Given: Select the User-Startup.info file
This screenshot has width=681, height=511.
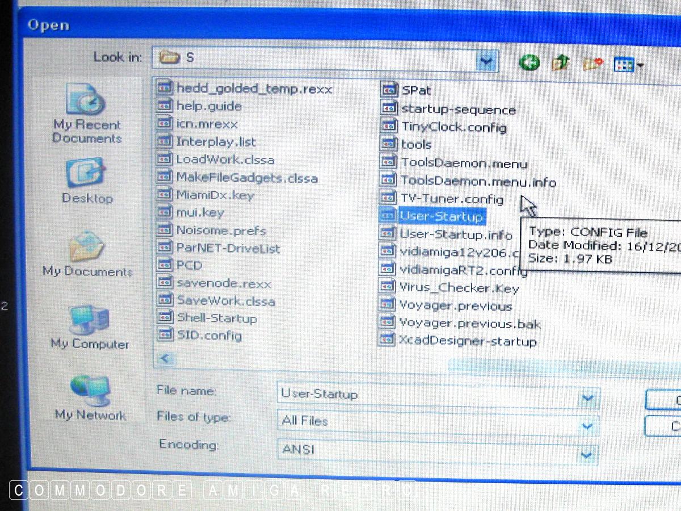Looking at the screenshot, I should tap(455, 234).
